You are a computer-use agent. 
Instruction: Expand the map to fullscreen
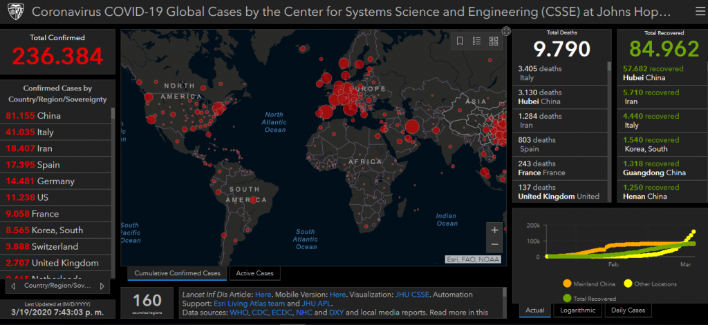pyautogui.click(x=506, y=31)
